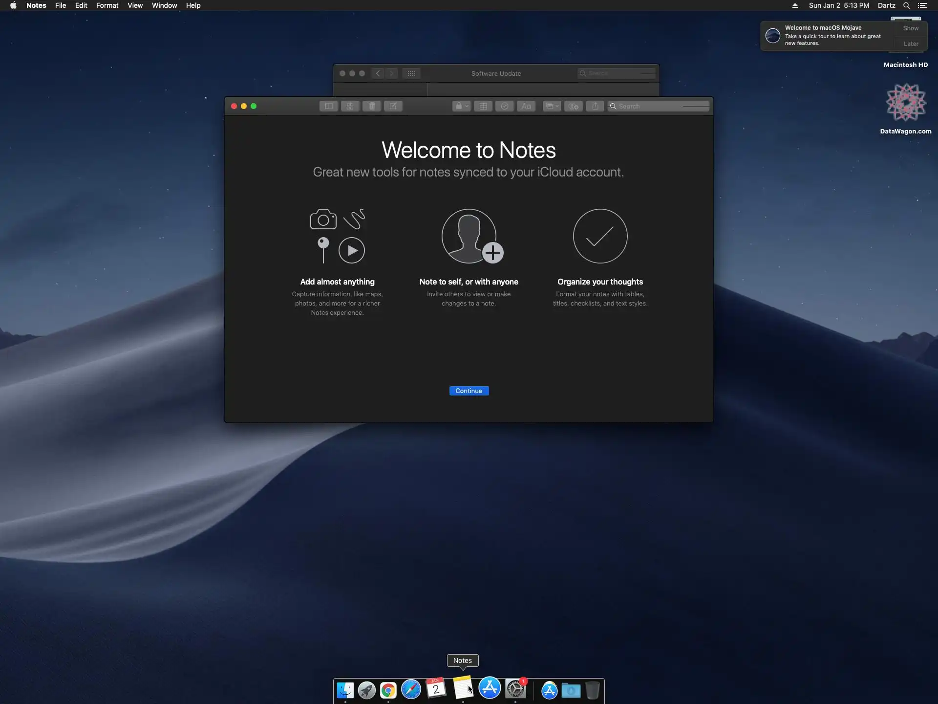The image size is (938, 704).
Task: Insert a table using toolbar icon
Action: 483,106
